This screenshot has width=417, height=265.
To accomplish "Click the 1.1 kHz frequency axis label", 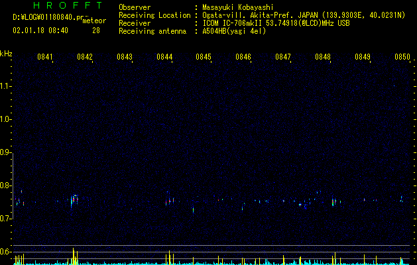I will coord(5,86).
